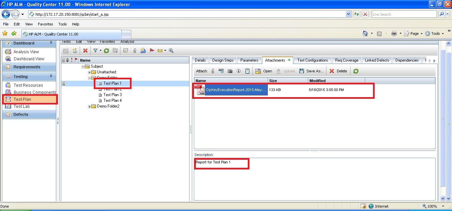Switch to the Details tab
Viewport: 452px width, 211px height.
[x=200, y=60]
